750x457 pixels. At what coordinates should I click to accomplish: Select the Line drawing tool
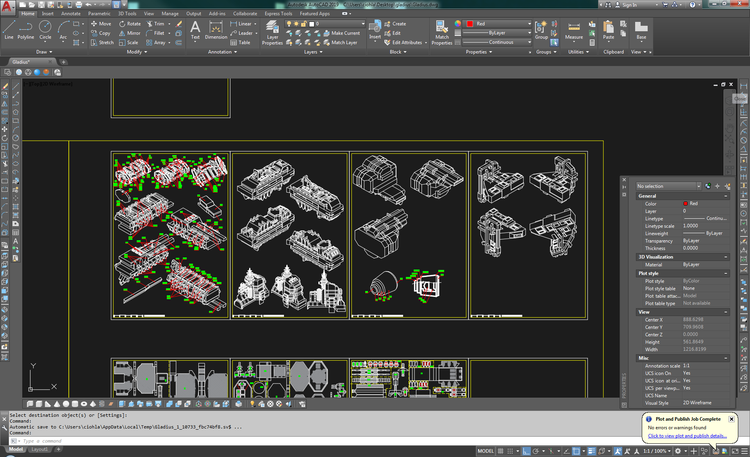click(9, 30)
